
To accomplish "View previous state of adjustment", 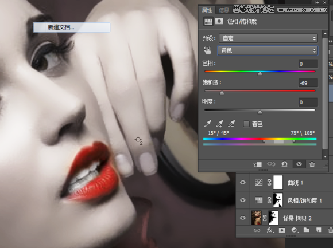I will 271,164.
